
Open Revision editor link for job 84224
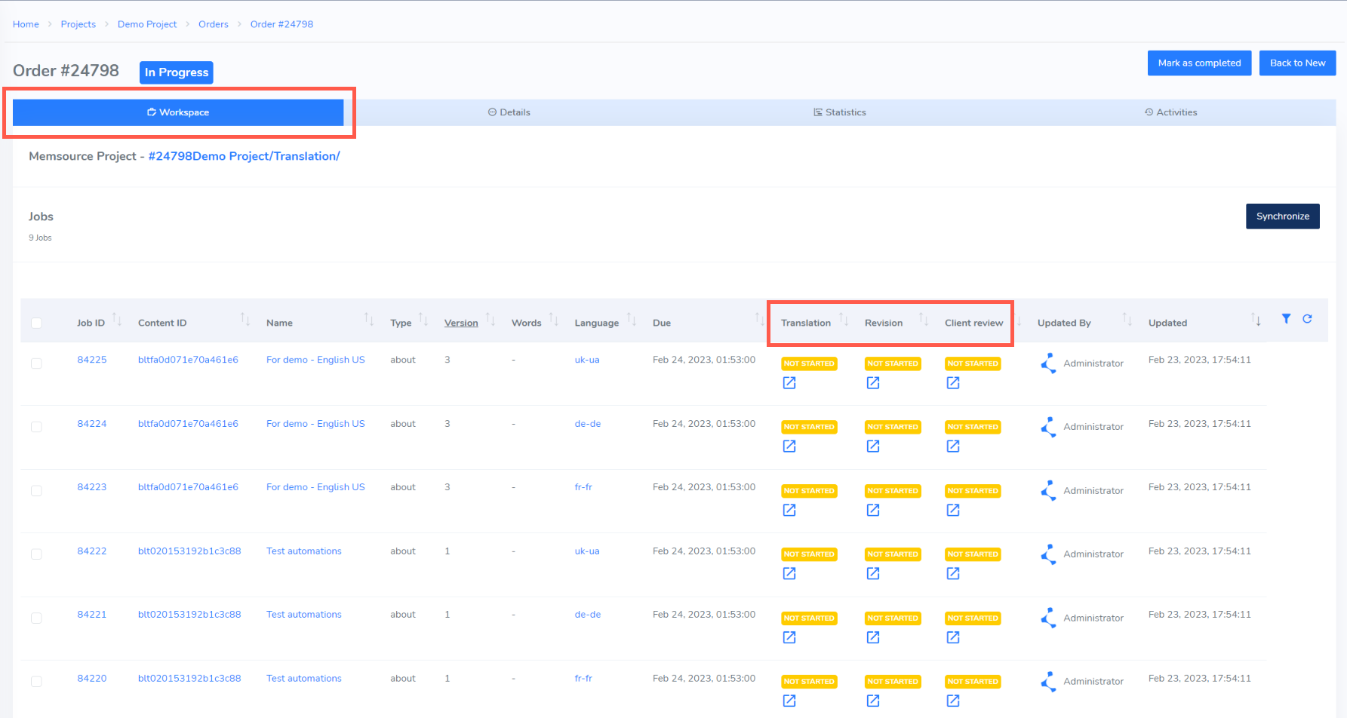(x=873, y=446)
